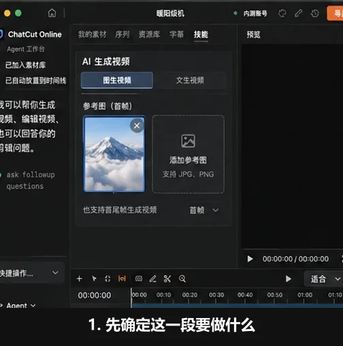This screenshot has width=343, height=346.
Task: Add a reference image via 添加参考图
Action: click(189, 155)
